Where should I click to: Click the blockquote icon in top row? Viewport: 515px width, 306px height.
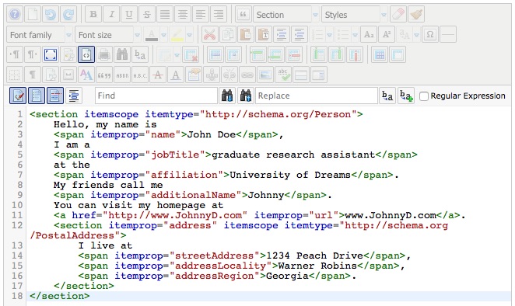pyautogui.click(x=243, y=15)
